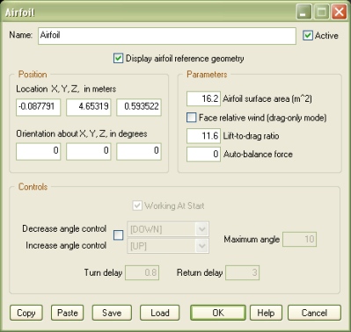
Task: Select the Orientation about Z field
Action: pyautogui.click(x=139, y=151)
